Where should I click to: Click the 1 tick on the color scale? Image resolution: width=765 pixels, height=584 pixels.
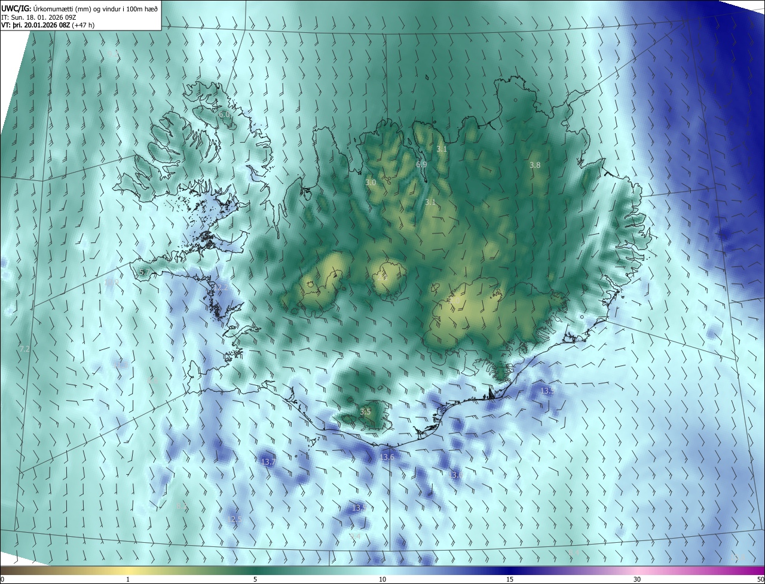click(128, 579)
